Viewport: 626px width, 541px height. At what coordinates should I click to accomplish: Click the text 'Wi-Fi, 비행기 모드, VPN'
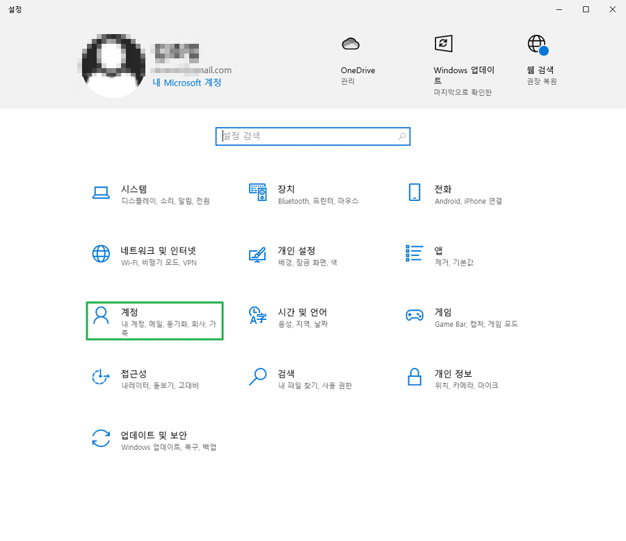[159, 262]
